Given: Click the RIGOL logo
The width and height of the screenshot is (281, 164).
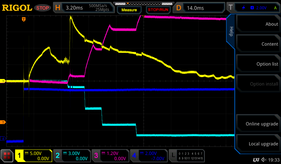Looking at the screenshot, I should tap(17, 8).
